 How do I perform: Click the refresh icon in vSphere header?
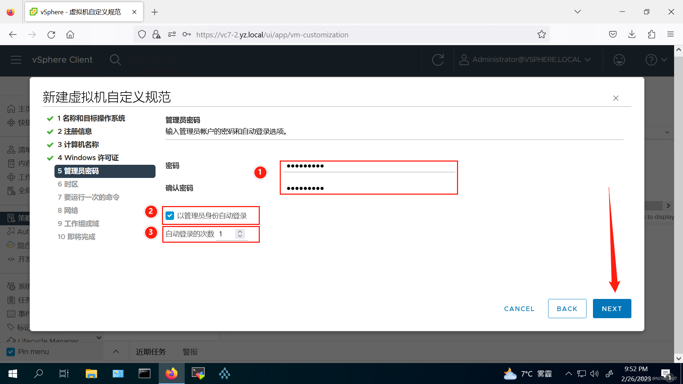pyautogui.click(x=437, y=59)
